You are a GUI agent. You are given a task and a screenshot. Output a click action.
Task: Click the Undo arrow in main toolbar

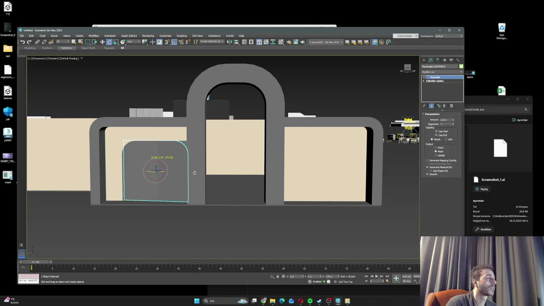23,42
